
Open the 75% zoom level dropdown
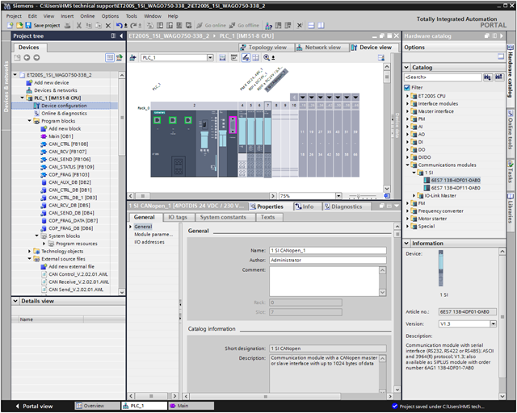pyautogui.click(x=338, y=196)
